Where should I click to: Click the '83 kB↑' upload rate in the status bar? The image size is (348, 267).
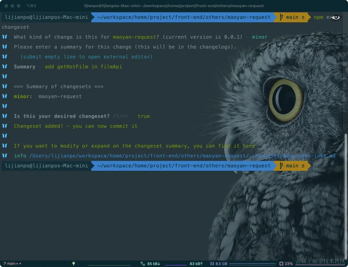196,264
